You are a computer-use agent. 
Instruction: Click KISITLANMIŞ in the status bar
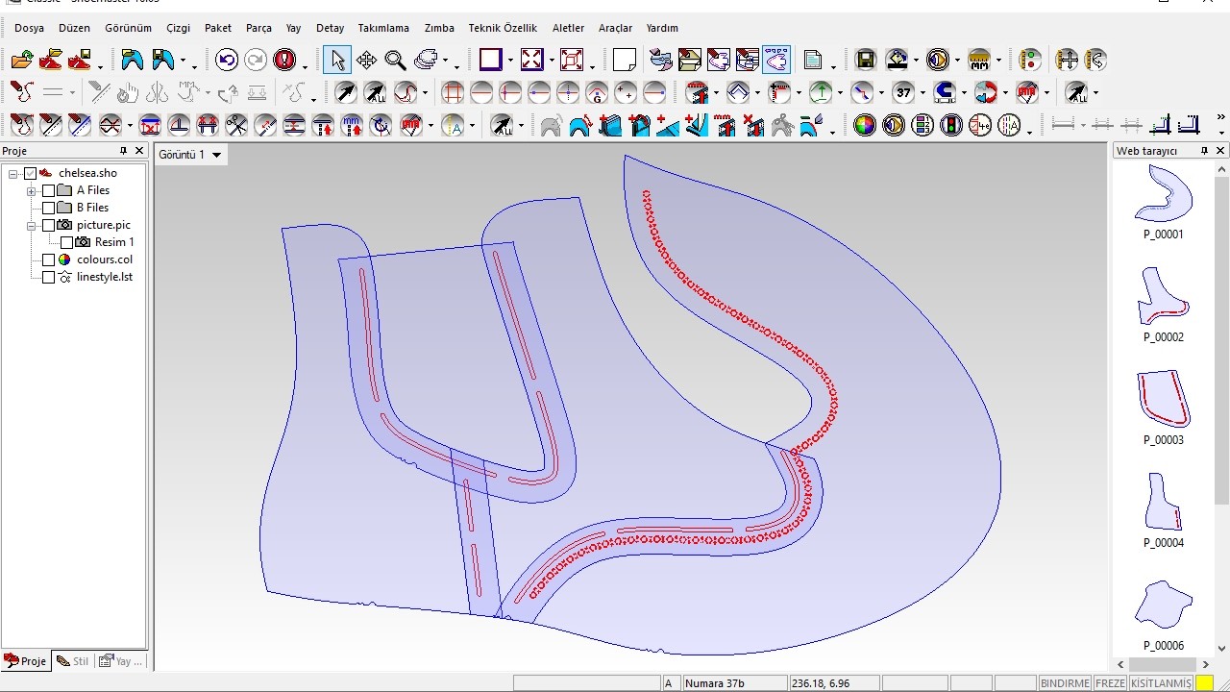[1160, 683]
